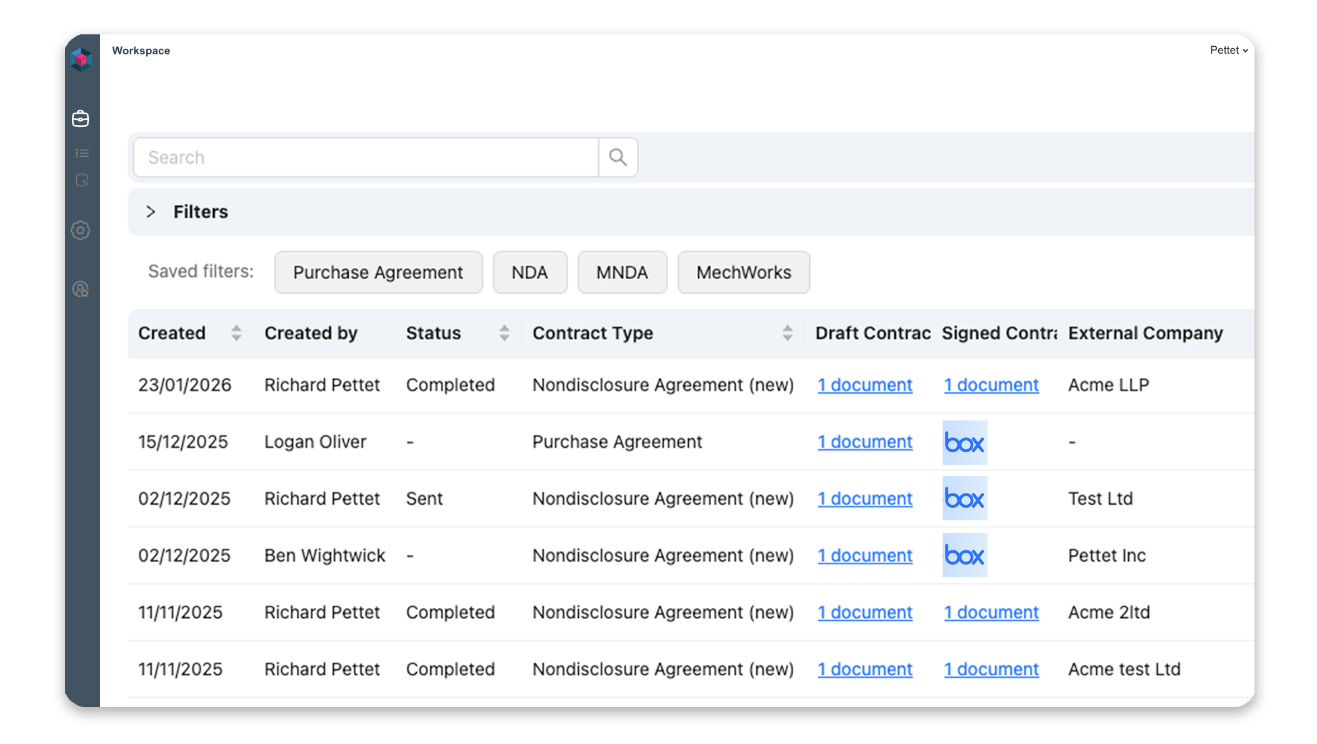The width and height of the screenshot is (1317, 744).
Task: Apply the MechWorks saved filter
Action: coord(744,272)
